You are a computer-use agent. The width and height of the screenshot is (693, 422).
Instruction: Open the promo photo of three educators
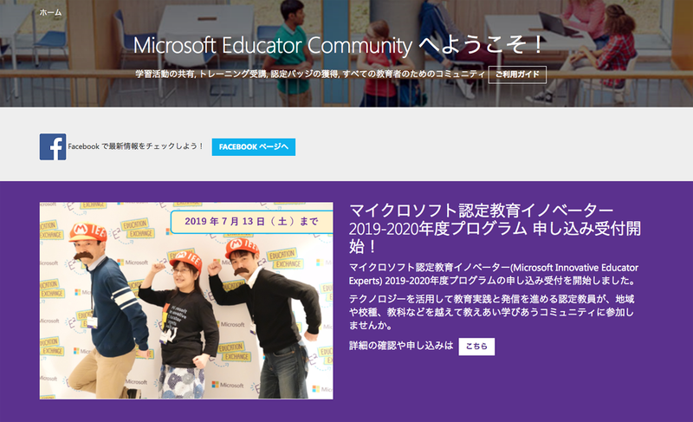click(x=186, y=301)
